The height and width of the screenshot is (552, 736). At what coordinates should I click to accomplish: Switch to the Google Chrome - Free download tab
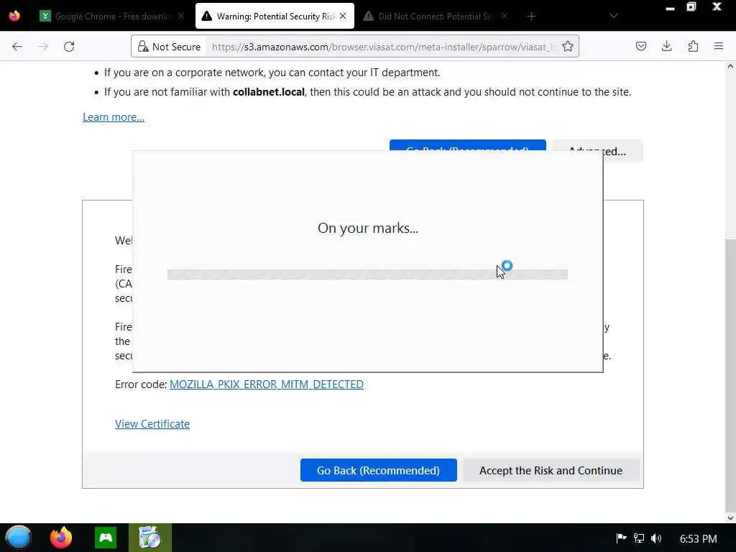point(111,16)
